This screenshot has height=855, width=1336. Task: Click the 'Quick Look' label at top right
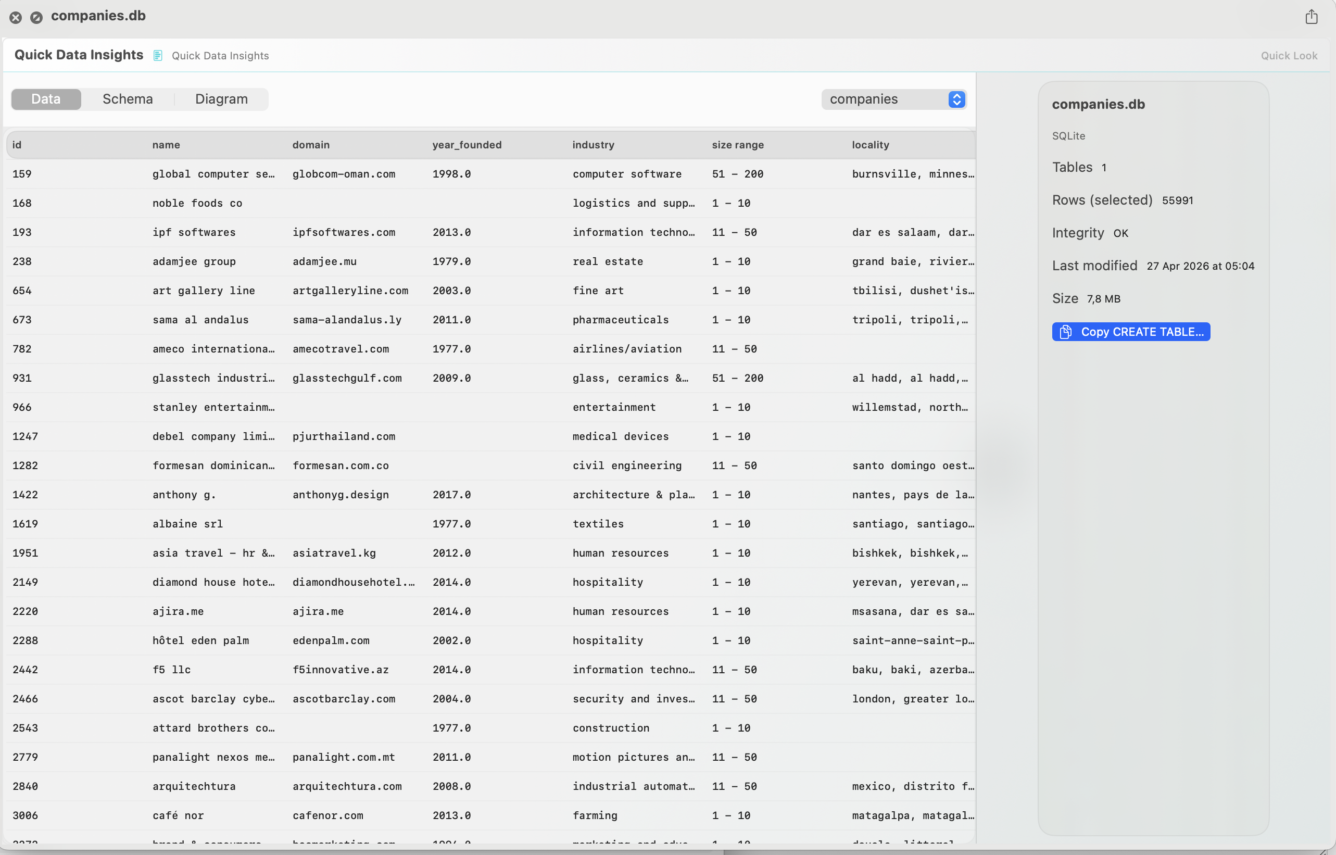(x=1289, y=56)
